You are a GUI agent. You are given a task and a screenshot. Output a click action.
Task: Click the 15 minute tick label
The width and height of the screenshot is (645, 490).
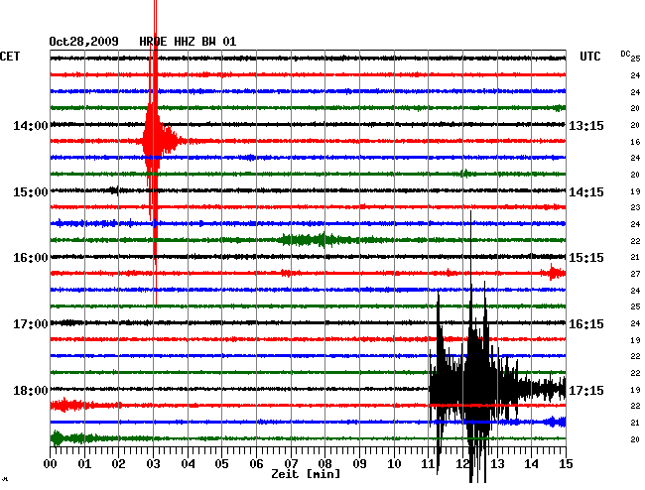click(566, 464)
